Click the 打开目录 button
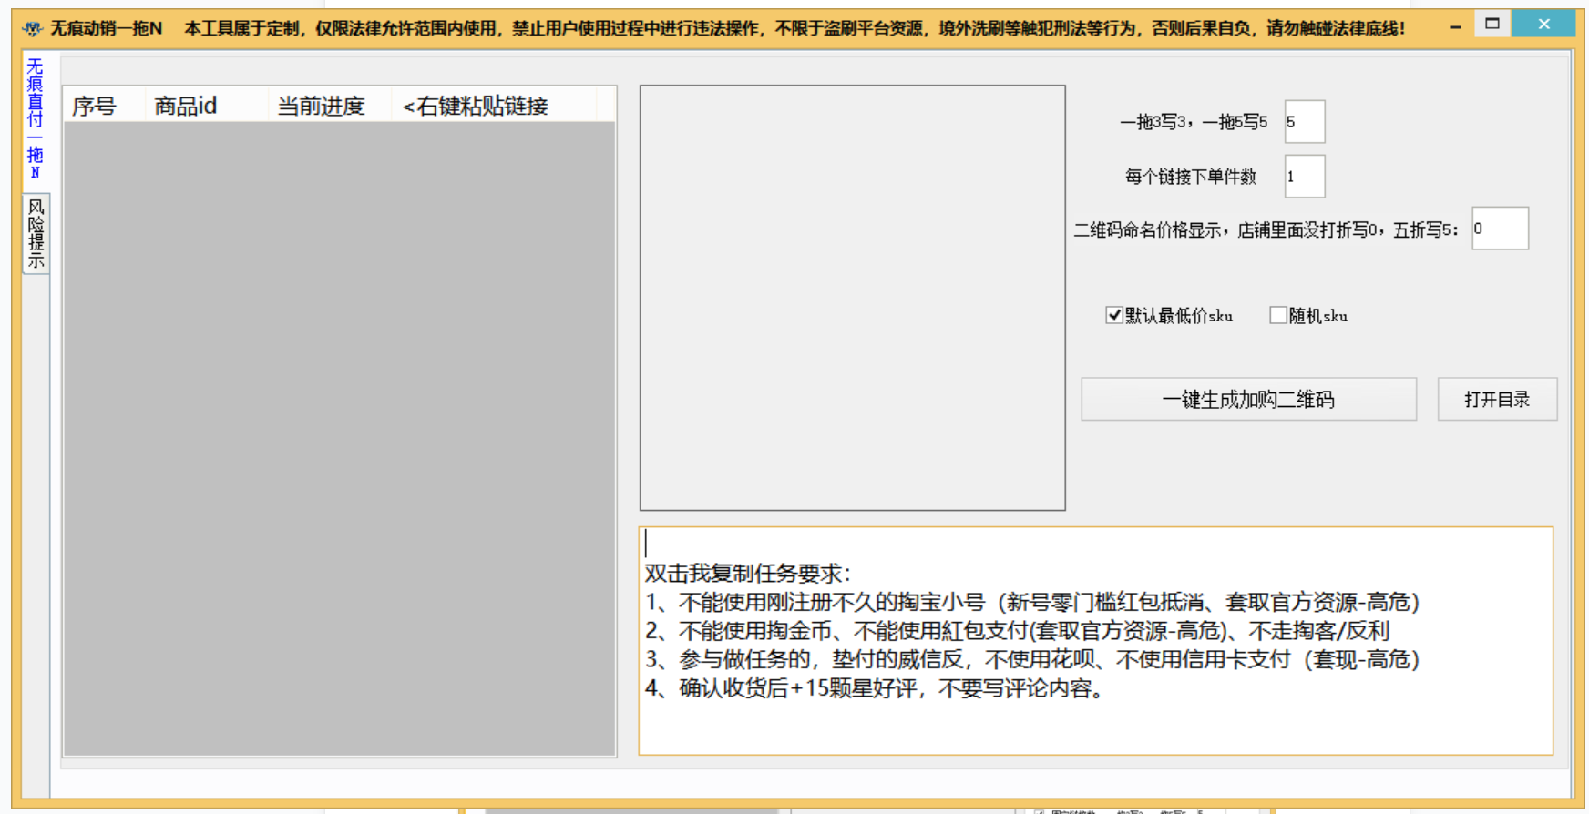The height and width of the screenshot is (814, 1589). pyautogui.click(x=1497, y=399)
